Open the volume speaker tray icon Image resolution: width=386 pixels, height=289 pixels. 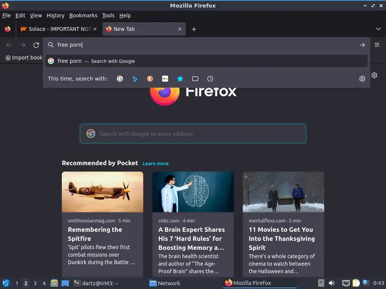pyautogui.click(x=332, y=283)
